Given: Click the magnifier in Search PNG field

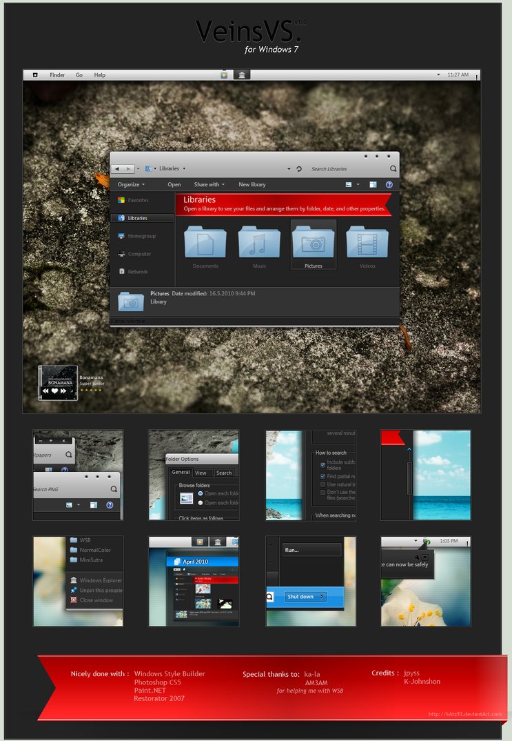Looking at the screenshot, I should pos(114,488).
